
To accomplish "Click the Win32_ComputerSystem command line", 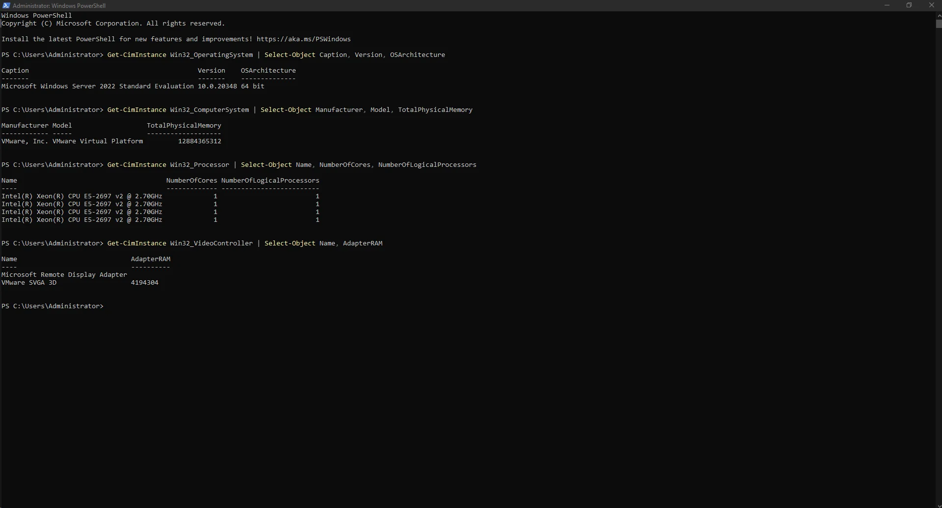I will 237,109.
